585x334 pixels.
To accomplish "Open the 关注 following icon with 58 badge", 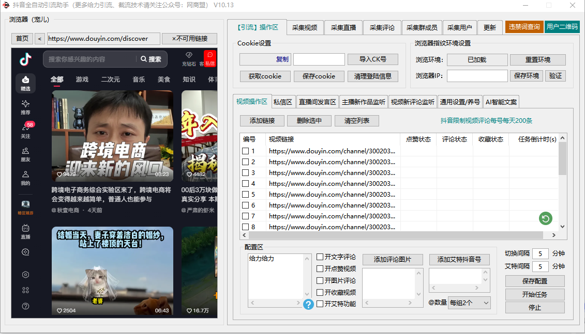I will coord(25,130).
